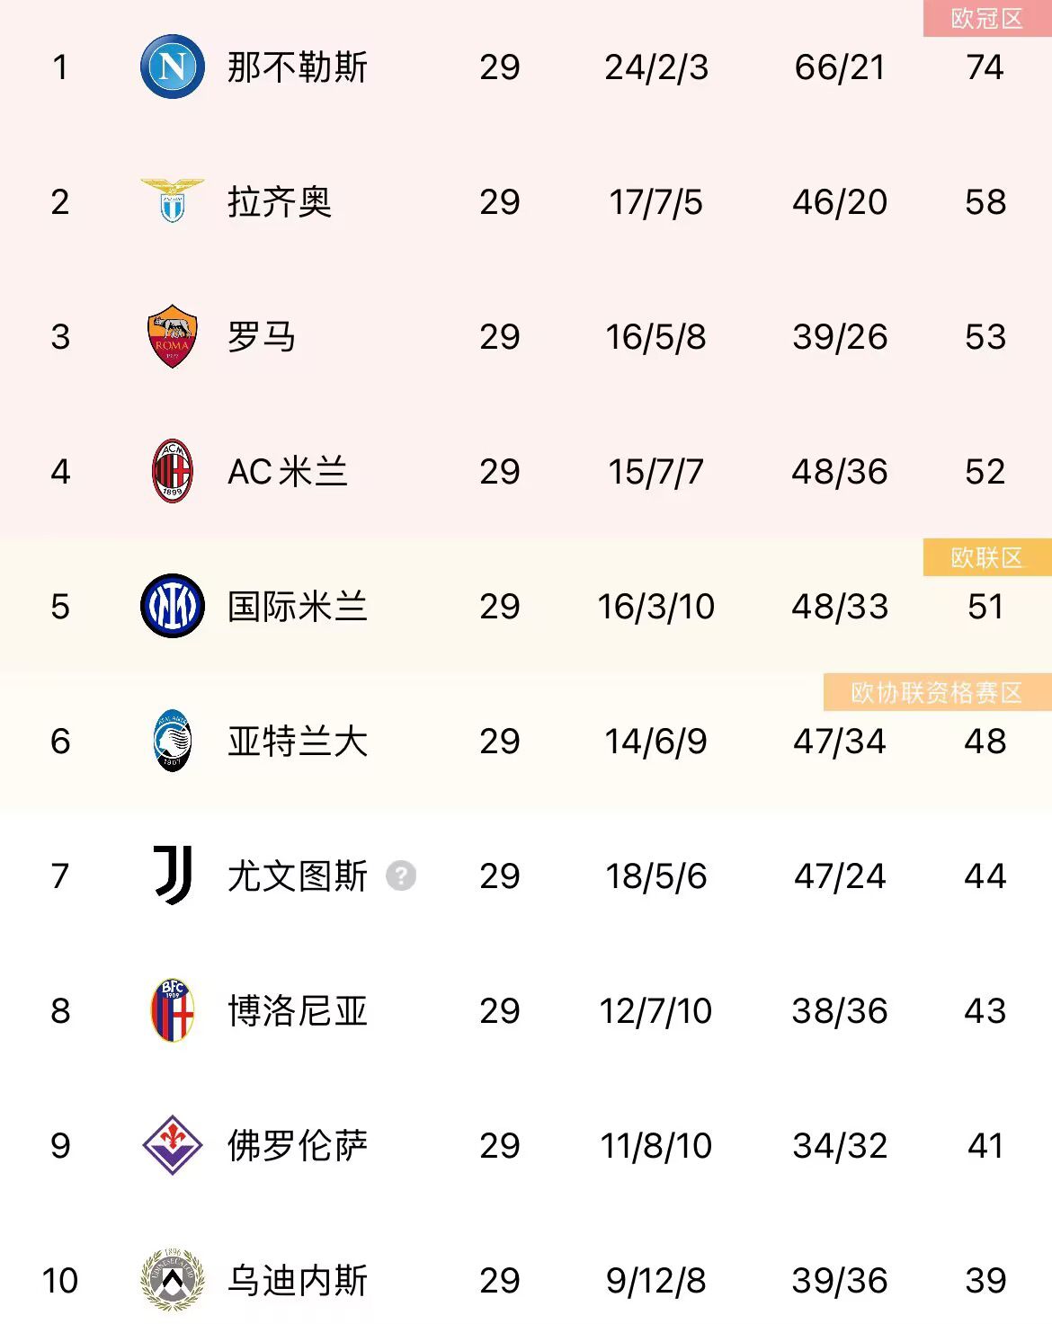This screenshot has width=1052, height=1324.
Task: Tap the Bologna BFC crest
Action: (173, 1010)
